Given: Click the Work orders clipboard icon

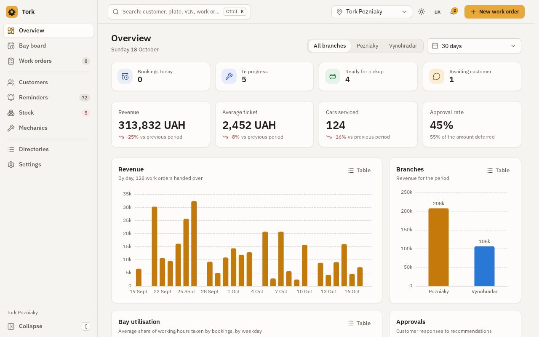Looking at the screenshot, I should pyautogui.click(x=11, y=61).
